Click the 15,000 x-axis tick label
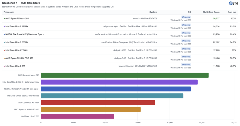This screenshot has height=126, width=240. pos(137,122)
